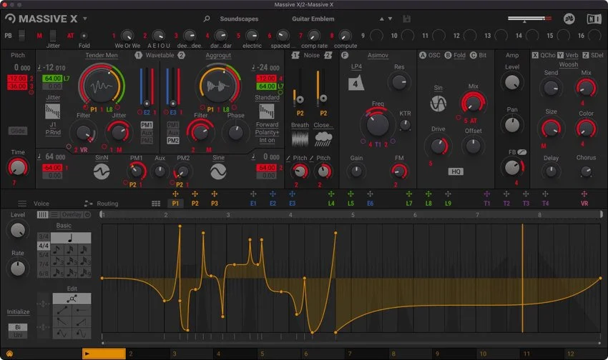Toggle the FB feedback switch
Image resolution: width=608 pixels, height=360 pixels.
(522, 152)
